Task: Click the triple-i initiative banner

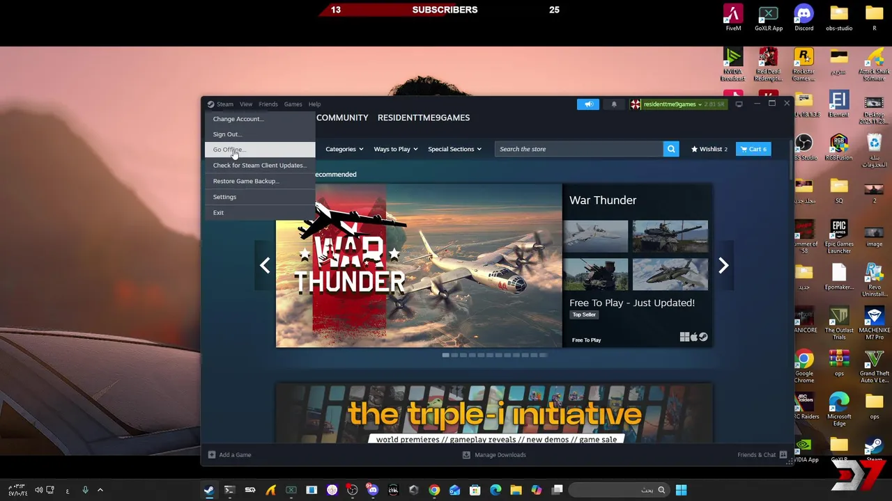Action: [x=494, y=414]
